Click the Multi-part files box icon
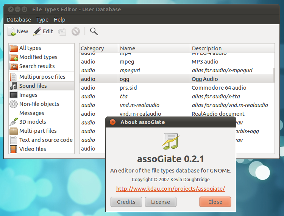The image size is (284, 216). point(14,131)
